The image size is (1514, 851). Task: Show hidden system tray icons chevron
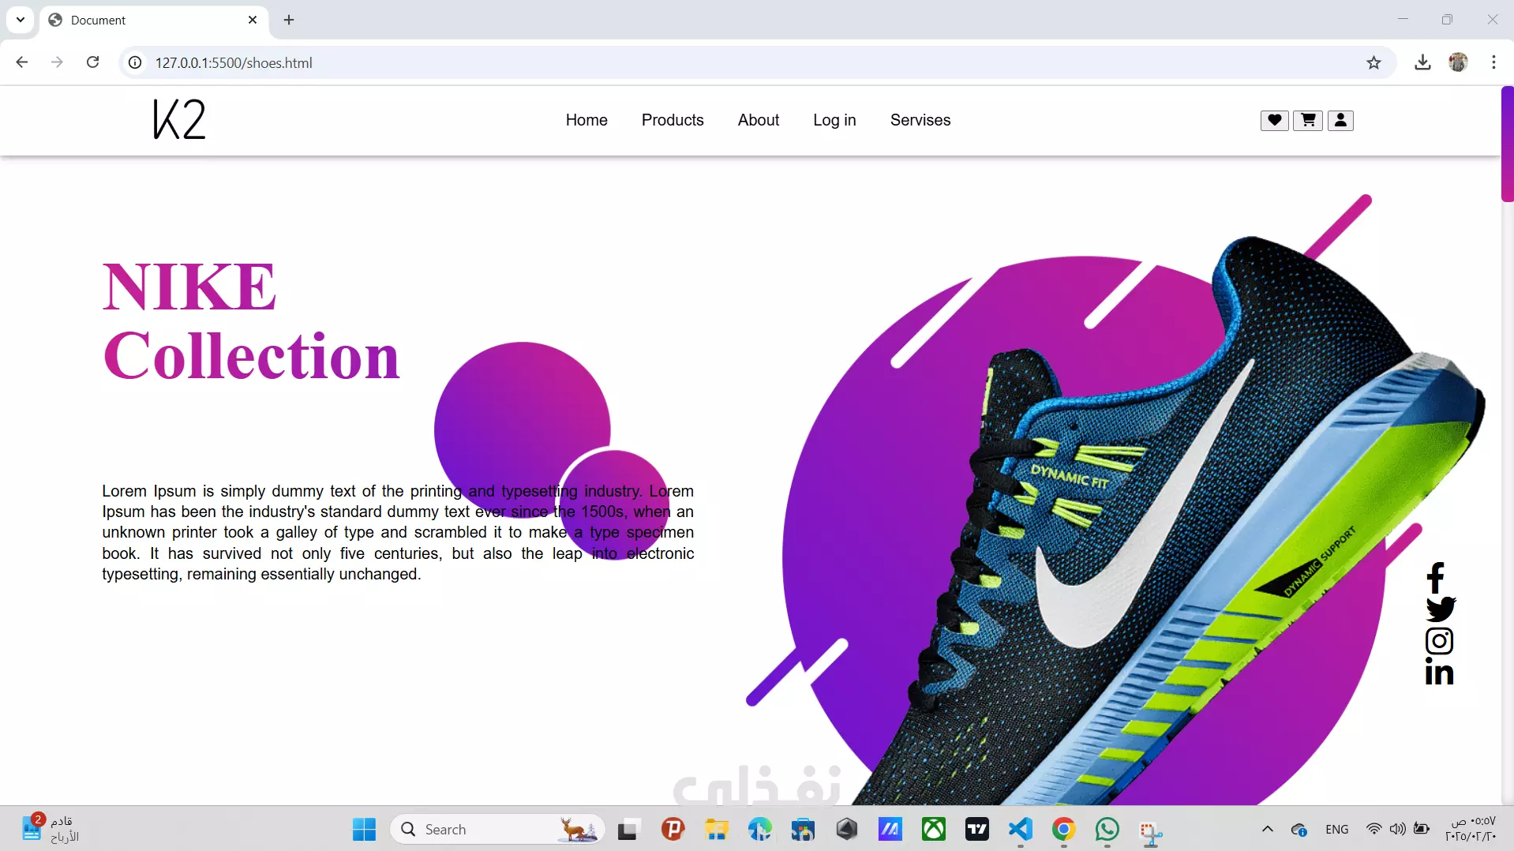click(1268, 829)
